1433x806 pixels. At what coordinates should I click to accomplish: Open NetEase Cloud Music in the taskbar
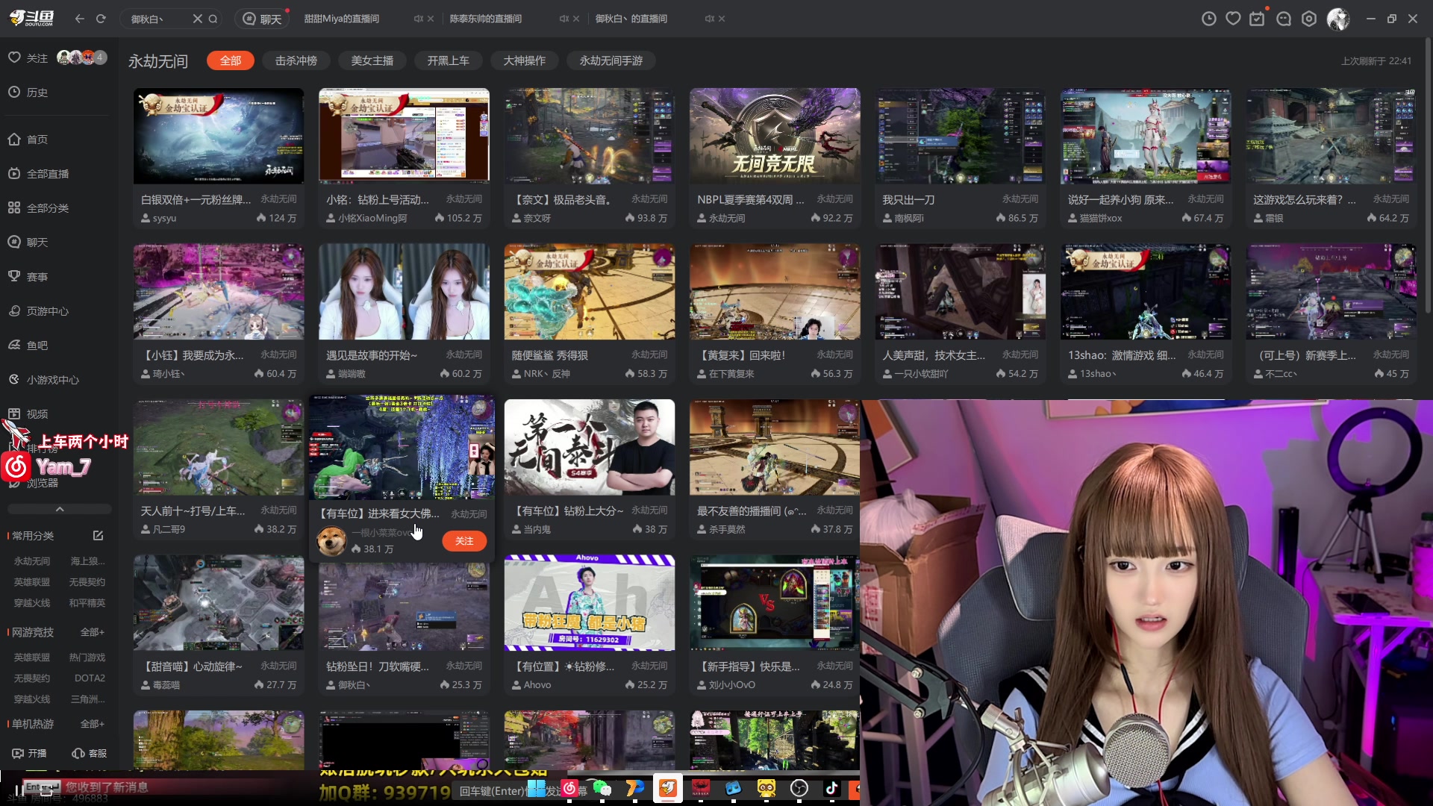pyautogui.click(x=569, y=788)
